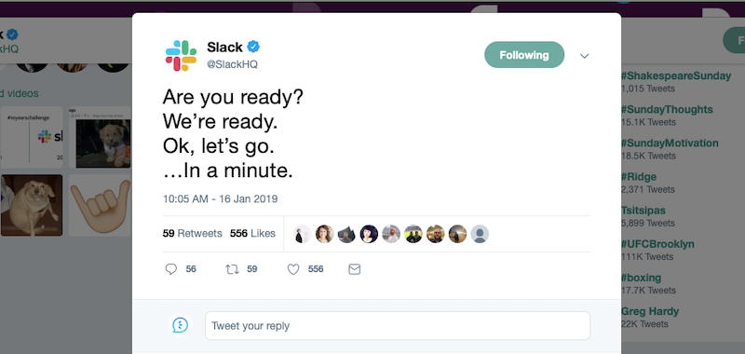Open the 556 Likes list

tap(252, 233)
